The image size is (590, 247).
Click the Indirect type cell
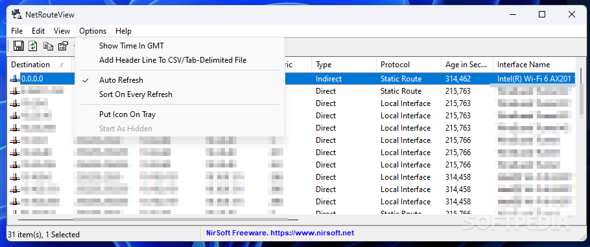329,79
